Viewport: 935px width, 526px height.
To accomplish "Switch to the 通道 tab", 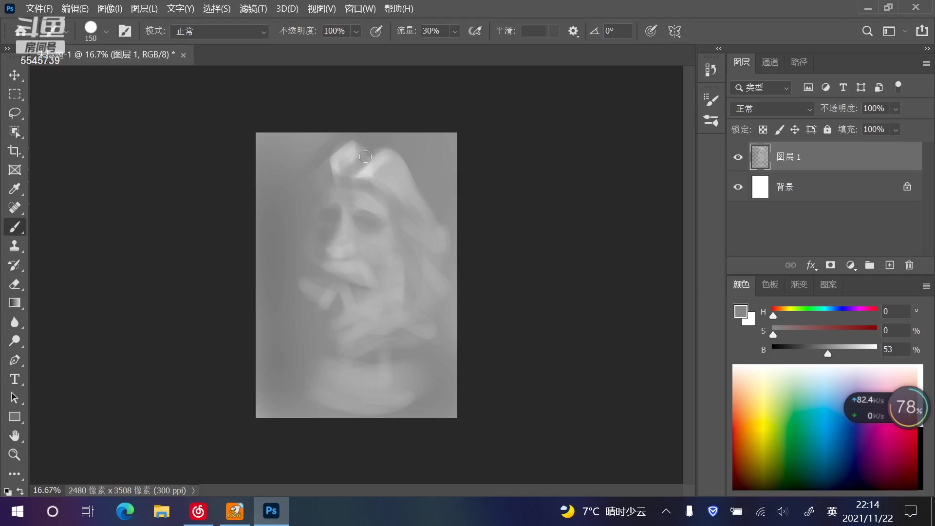I will point(770,62).
